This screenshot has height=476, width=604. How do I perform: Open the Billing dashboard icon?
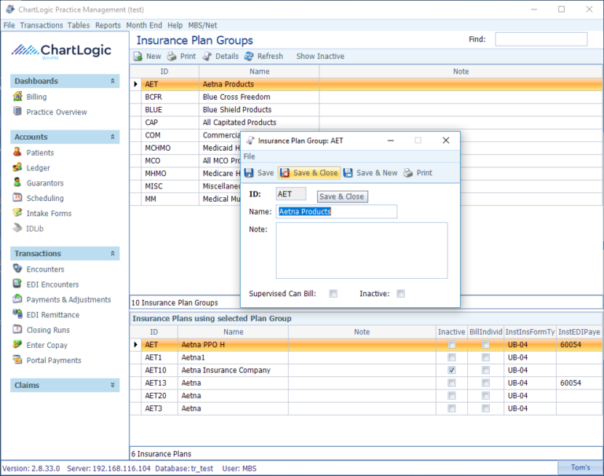coord(17,96)
